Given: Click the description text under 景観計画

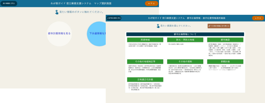Looking at the screenshot, I should point(224,68).
